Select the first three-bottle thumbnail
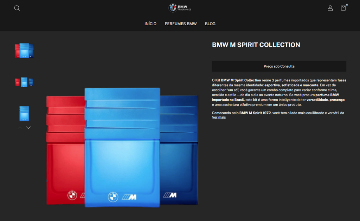The width and height of the screenshot is (360, 221). [x=24, y=51]
